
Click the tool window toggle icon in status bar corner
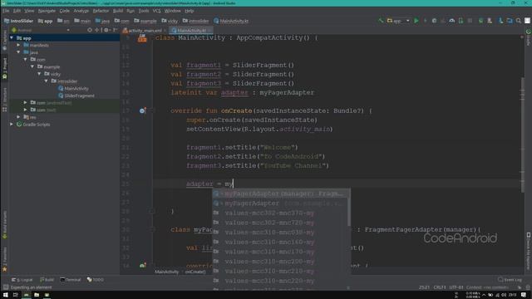click(6, 287)
